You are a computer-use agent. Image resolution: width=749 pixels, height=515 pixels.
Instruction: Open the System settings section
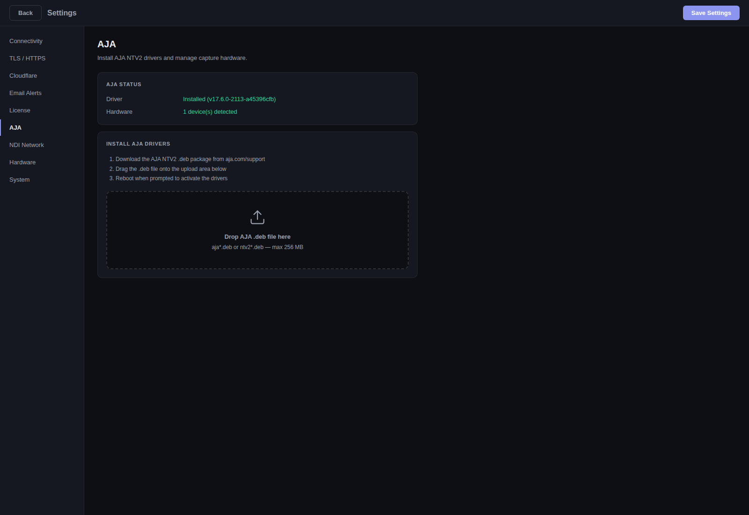point(42,180)
